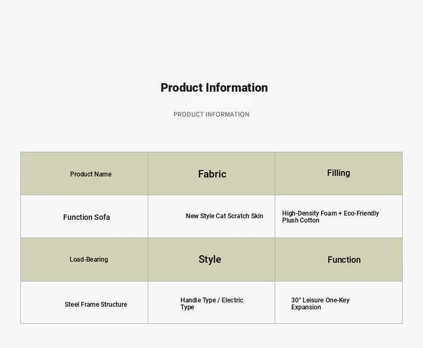Click the gray PRODUCT INFORMATION subtitle
The image size is (423, 348).
click(x=211, y=114)
